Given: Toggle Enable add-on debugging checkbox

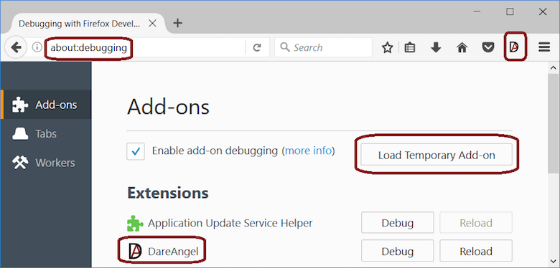Looking at the screenshot, I should click(136, 151).
